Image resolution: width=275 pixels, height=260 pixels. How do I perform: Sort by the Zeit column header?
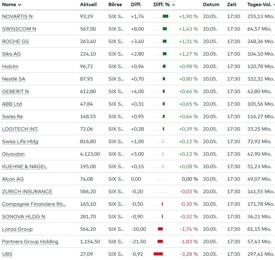(232, 5)
